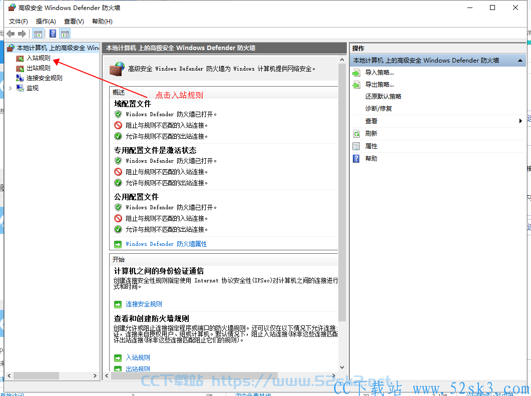Click the Forward arrow in the toolbar
Image resolution: width=531 pixels, height=396 pixels.
22,34
